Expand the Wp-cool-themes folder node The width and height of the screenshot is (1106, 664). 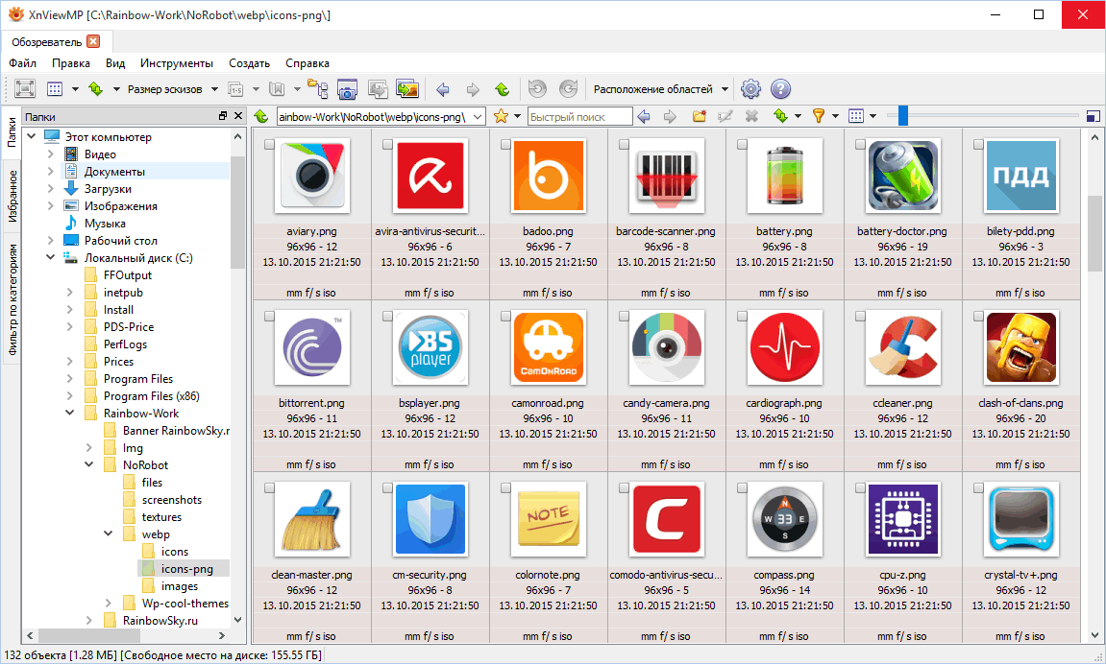click(x=108, y=604)
